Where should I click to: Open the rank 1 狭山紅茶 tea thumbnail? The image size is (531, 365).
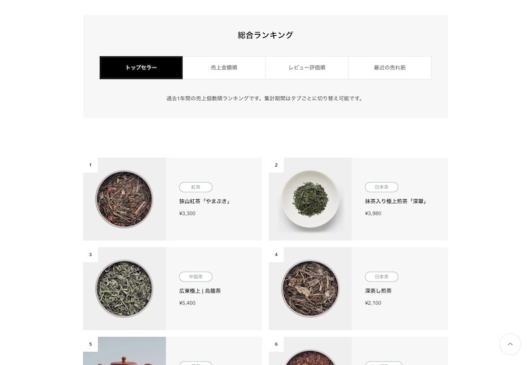(x=124, y=199)
